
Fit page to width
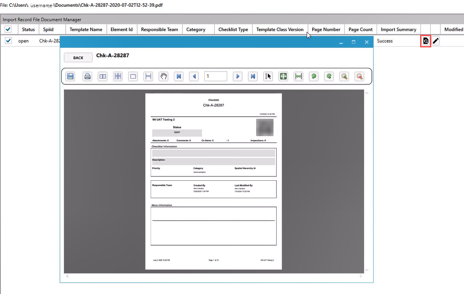[298, 77]
